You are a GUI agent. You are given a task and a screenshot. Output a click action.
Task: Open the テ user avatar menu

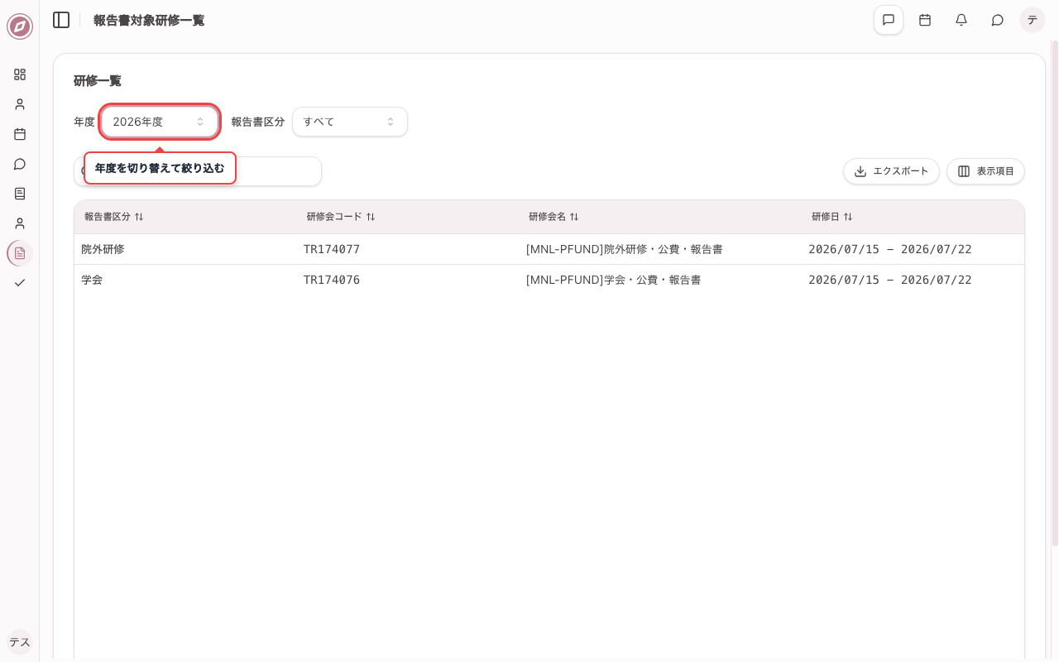(1033, 20)
